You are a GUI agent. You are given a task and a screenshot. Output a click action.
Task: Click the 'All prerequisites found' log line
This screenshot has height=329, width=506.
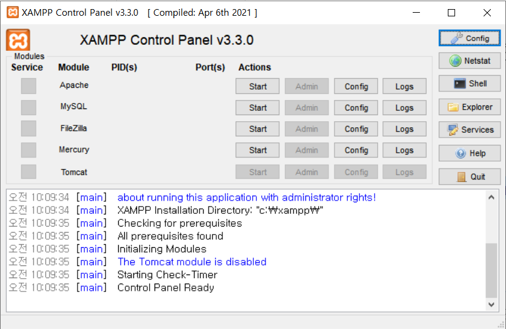pos(170,236)
